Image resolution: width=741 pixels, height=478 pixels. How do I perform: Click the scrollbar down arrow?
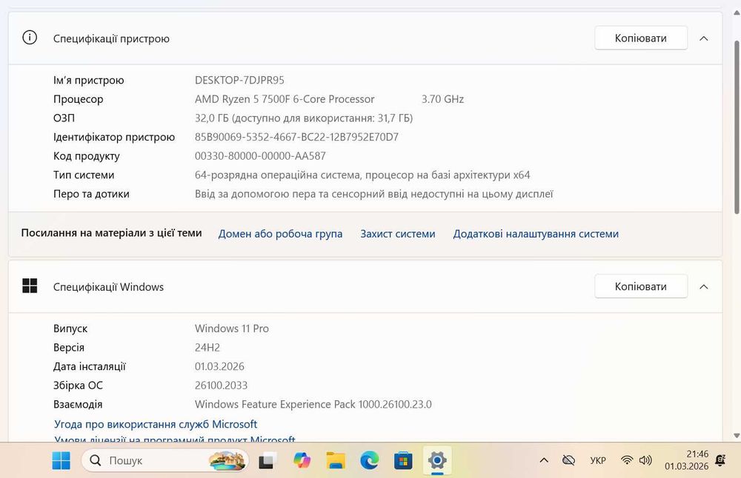click(737, 436)
